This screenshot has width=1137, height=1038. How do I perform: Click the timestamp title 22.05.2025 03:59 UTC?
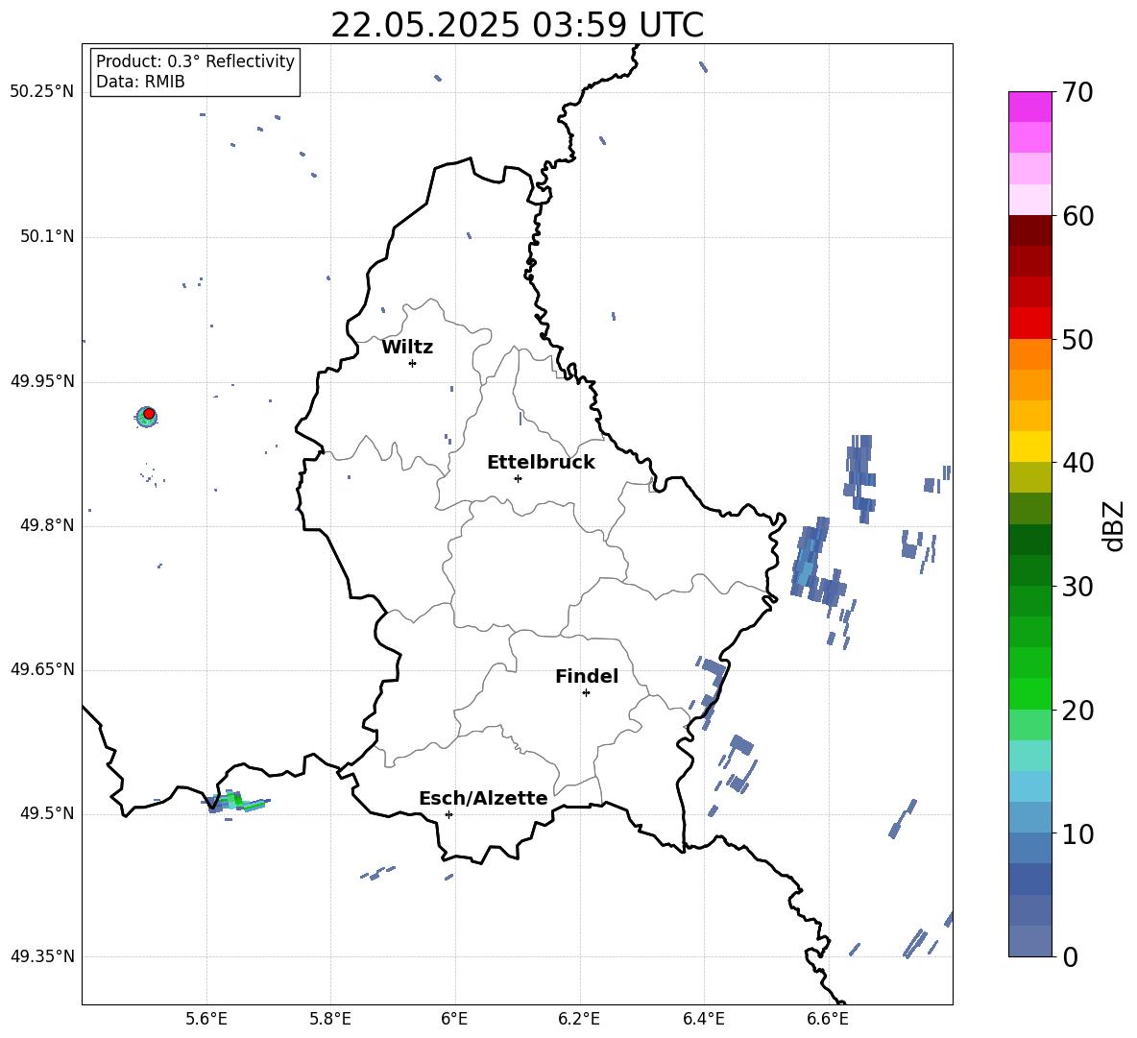[517, 25]
